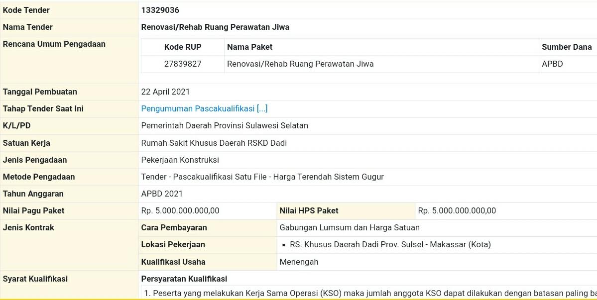
Task: Select the Nilai HPS Paket value
Action: 457,210
